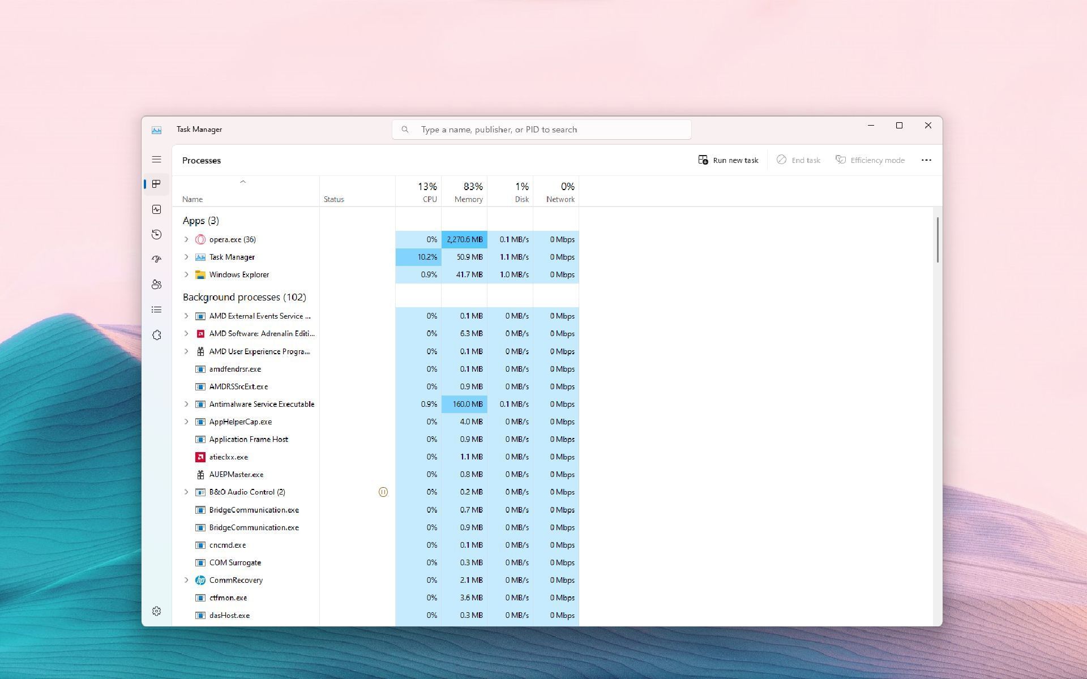
Task: Click Run new task button
Action: [x=728, y=160]
